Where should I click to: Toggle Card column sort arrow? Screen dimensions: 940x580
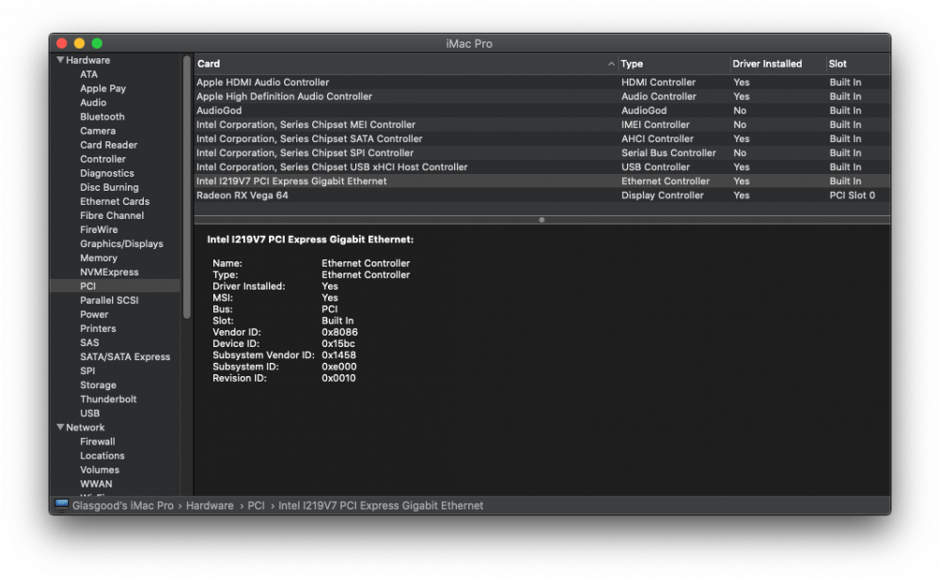611,64
